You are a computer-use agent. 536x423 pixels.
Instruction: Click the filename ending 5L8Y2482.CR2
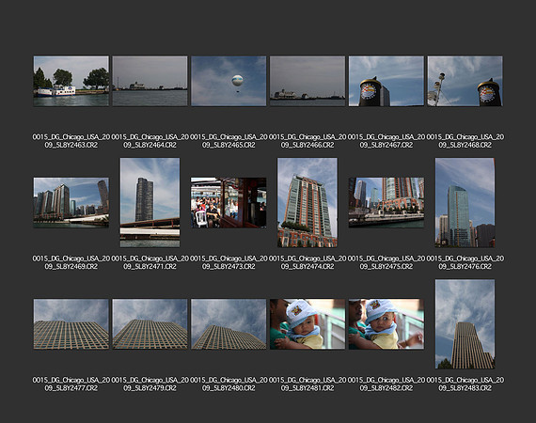[x=386, y=384]
